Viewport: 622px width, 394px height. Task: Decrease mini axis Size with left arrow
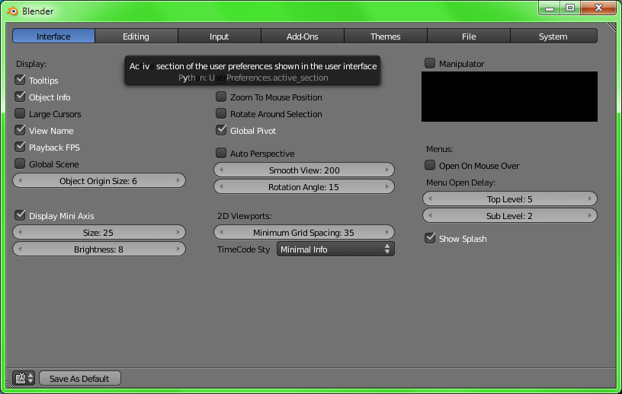click(x=20, y=232)
